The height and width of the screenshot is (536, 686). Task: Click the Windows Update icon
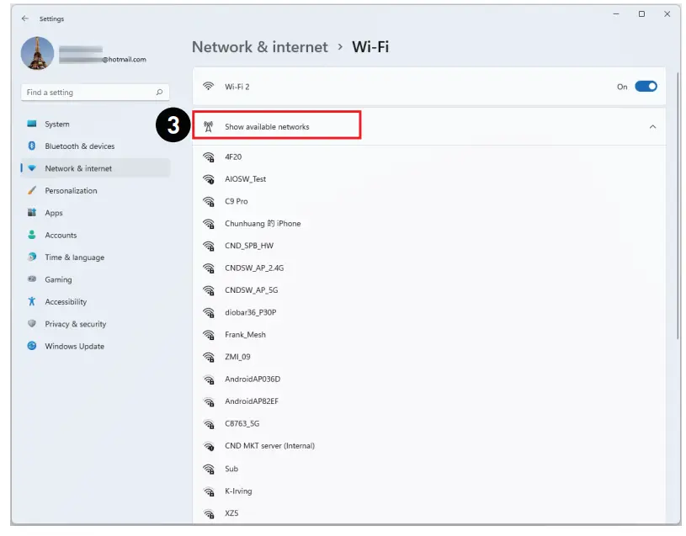pos(33,346)
